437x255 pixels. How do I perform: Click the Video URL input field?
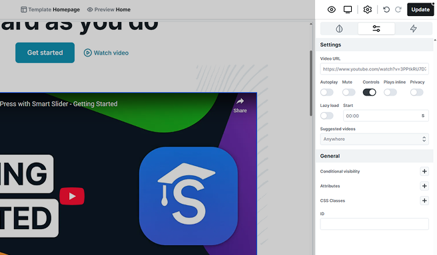point(374,69)
